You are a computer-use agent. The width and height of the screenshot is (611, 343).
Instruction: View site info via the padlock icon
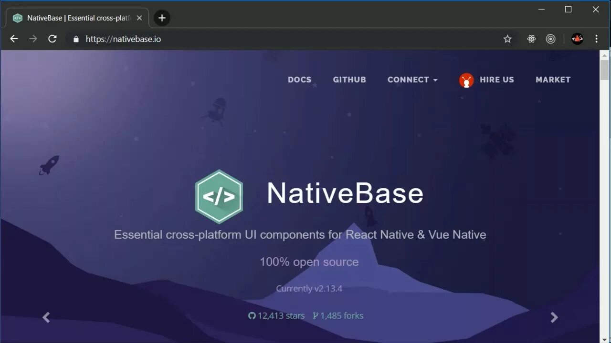76,39
